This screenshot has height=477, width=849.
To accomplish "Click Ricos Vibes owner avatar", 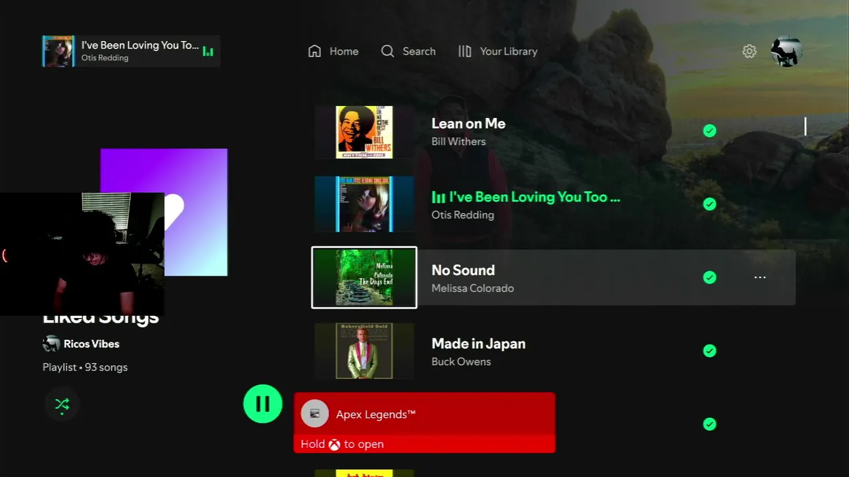I will click(x=51, y=344).
